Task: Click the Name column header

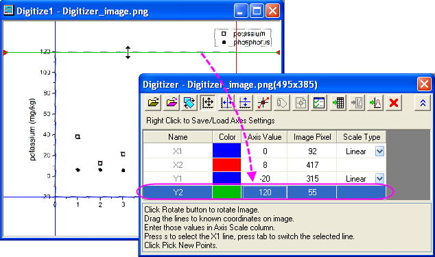Action: pyautogui.click(x=178, y=136)
